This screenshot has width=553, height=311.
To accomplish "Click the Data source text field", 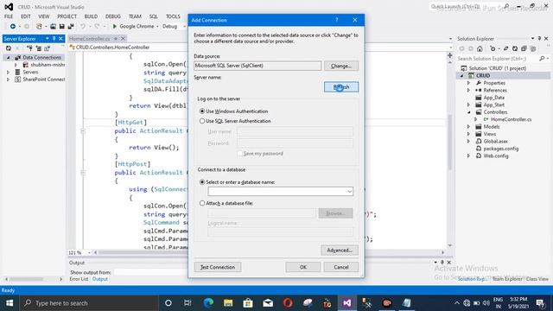I will 257,66.
